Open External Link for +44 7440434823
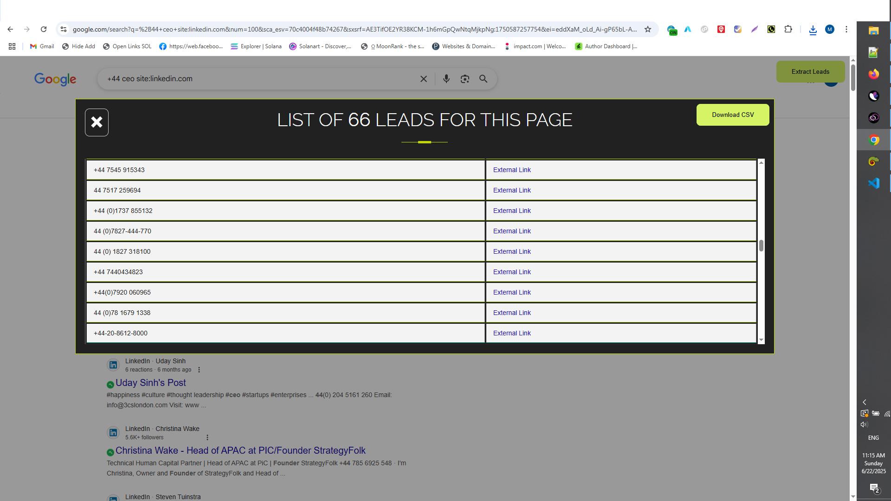The width and height of the screenshot is (891, 501). (511, 272)
